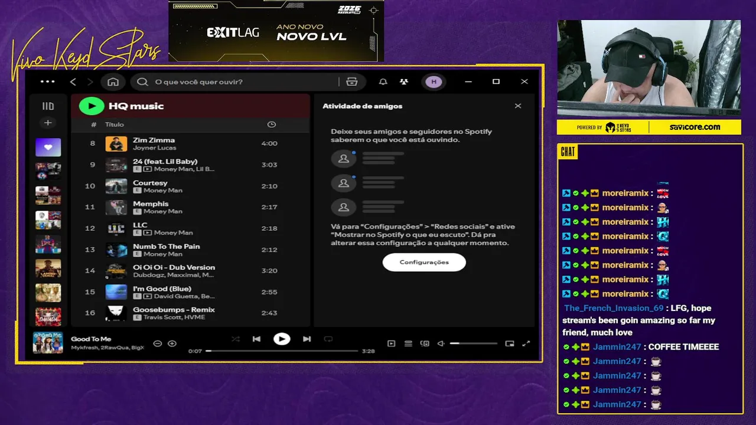Open the Browse icon in search bar
The image size is (756, 425).
coord(352,81)
